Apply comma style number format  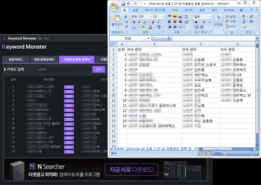[209, 22]
